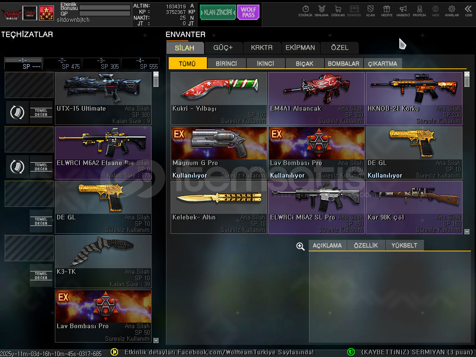The width and height of the screenshot is (476, 357).
Task: Select equipped K3-TK knife
Action: tap(103, 262)
